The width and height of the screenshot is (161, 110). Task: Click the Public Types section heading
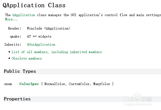[20, 71]
